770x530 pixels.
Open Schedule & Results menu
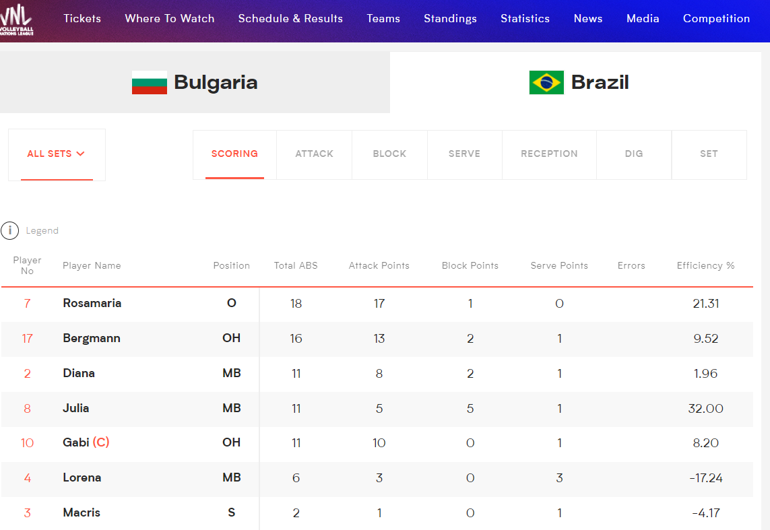(x=290, y=19)
